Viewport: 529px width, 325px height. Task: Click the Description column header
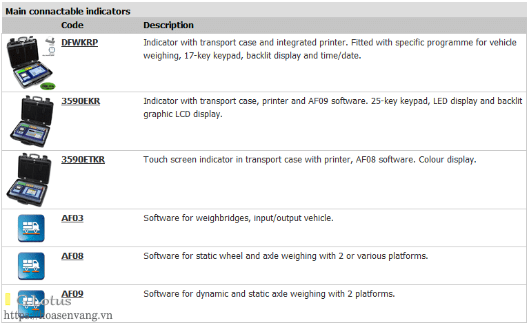[168, 25]
